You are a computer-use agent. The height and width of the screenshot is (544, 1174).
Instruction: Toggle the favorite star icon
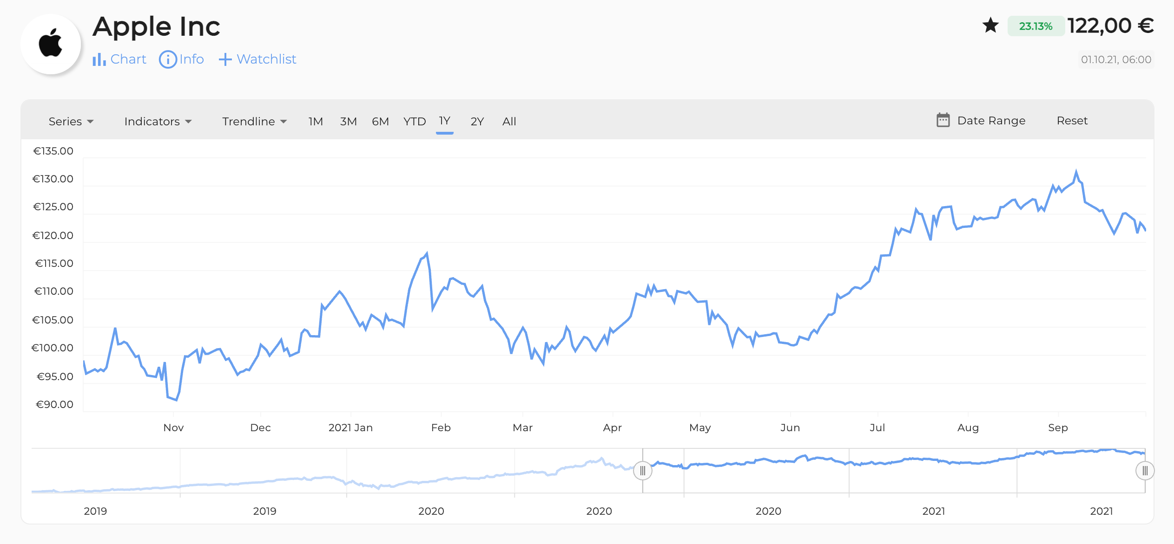click(x=990, y=26)
